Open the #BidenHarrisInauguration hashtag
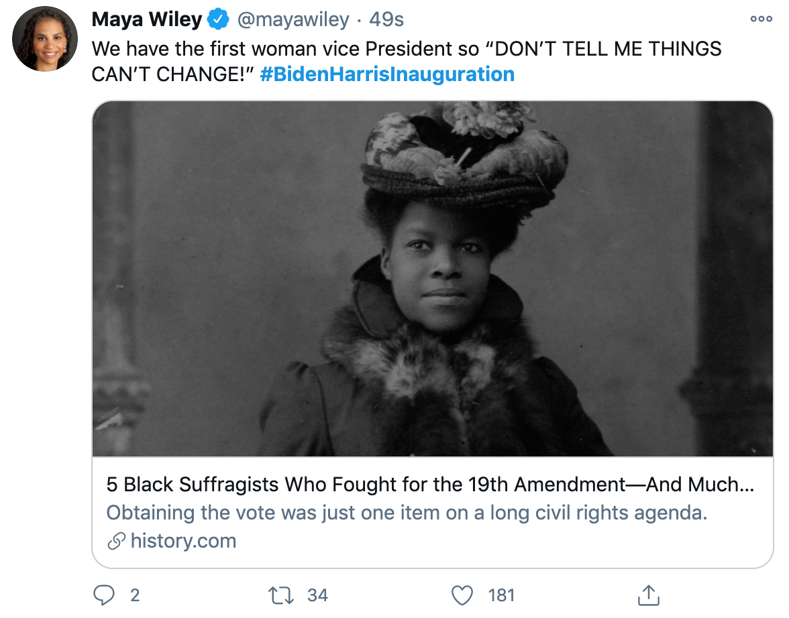 [387, 74]
